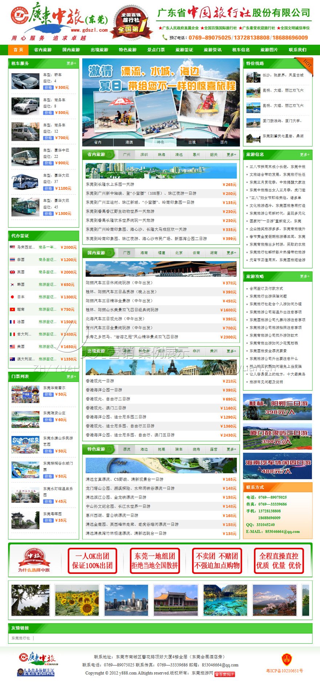320x690 pixels.
Task: Click the 百度统计 icon in the footer
Action: (x=225, y=674)
